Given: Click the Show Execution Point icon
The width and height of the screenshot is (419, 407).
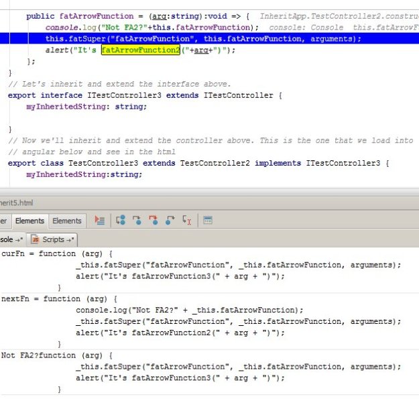Looking at the screenshot, I should point(100,220).
